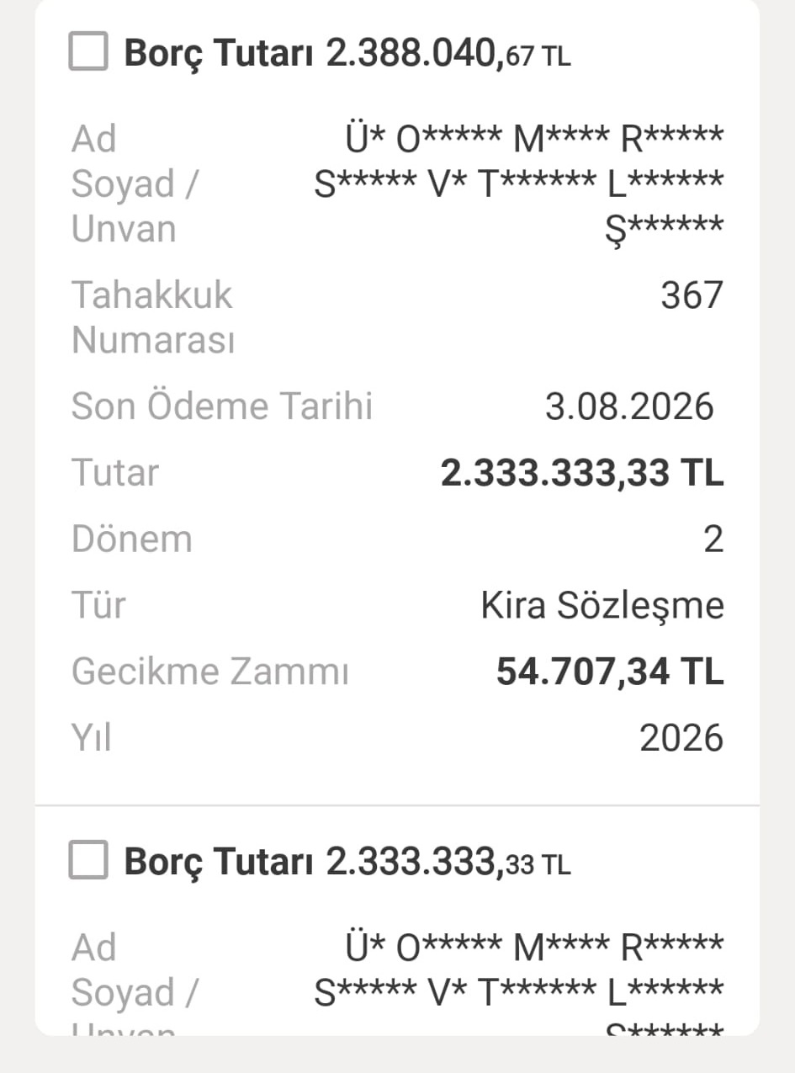Tap the Tahakkuk Numarası label
Screen dimensions: 795x1073
point(152,318)
